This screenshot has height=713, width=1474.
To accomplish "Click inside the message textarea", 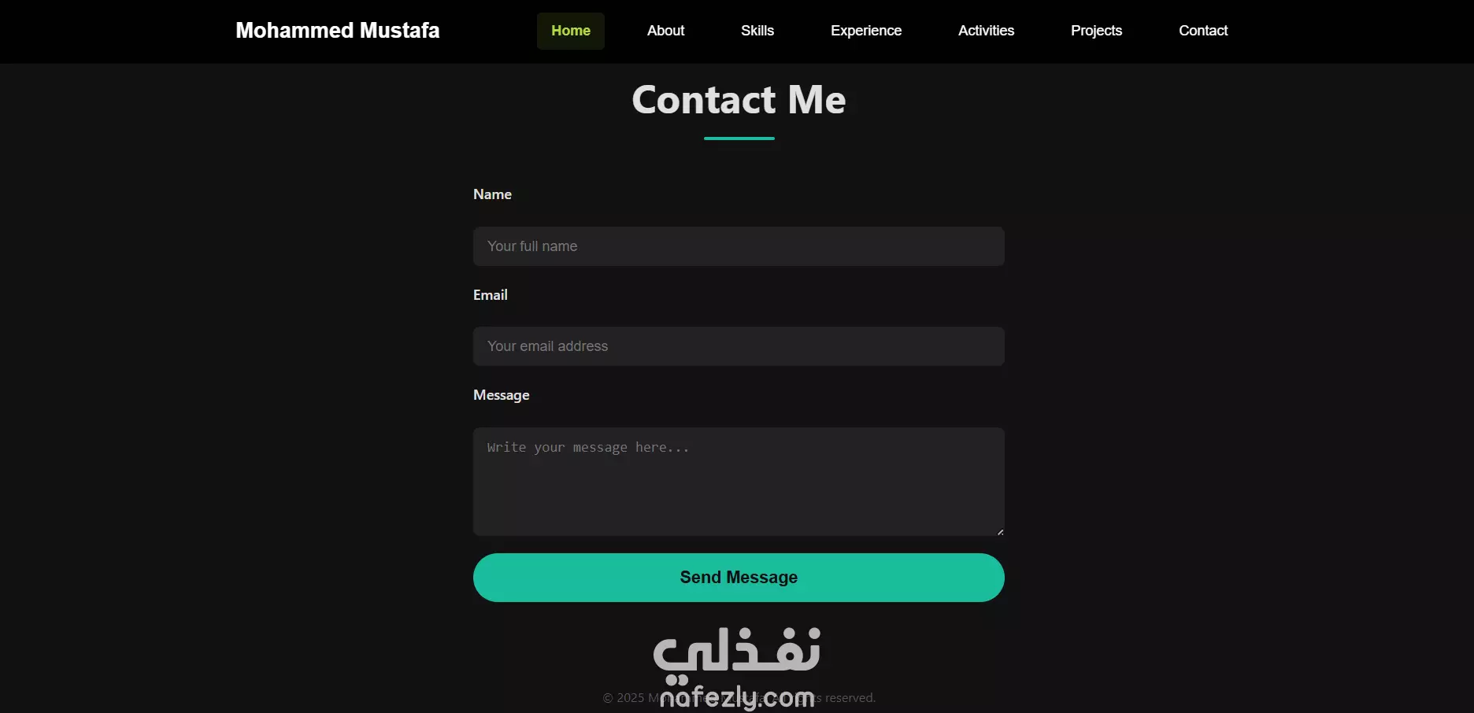I will point(739,482).
